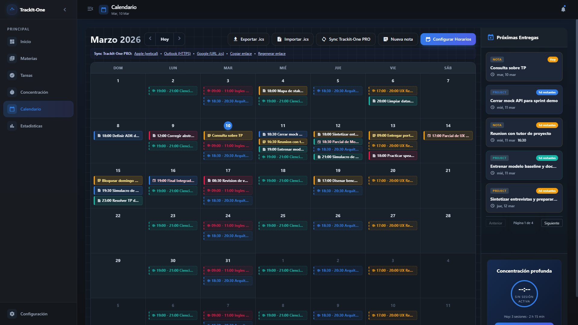Click the Anterior pagination button
Viewport: 578px width, 325px height.
pyautogui.click(x=495, y=223)
